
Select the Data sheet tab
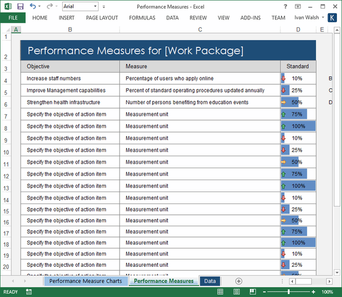click(x=210, y=281)
